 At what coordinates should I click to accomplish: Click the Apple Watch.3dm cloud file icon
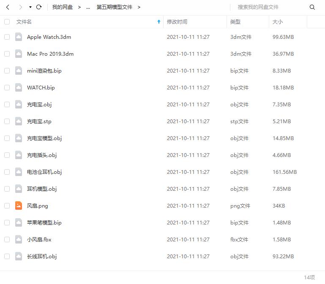19,37
